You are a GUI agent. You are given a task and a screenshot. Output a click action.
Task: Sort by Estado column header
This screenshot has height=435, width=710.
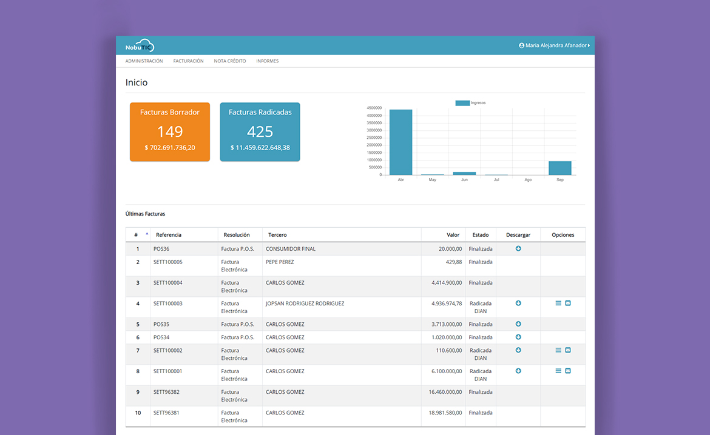pos(481,235)
